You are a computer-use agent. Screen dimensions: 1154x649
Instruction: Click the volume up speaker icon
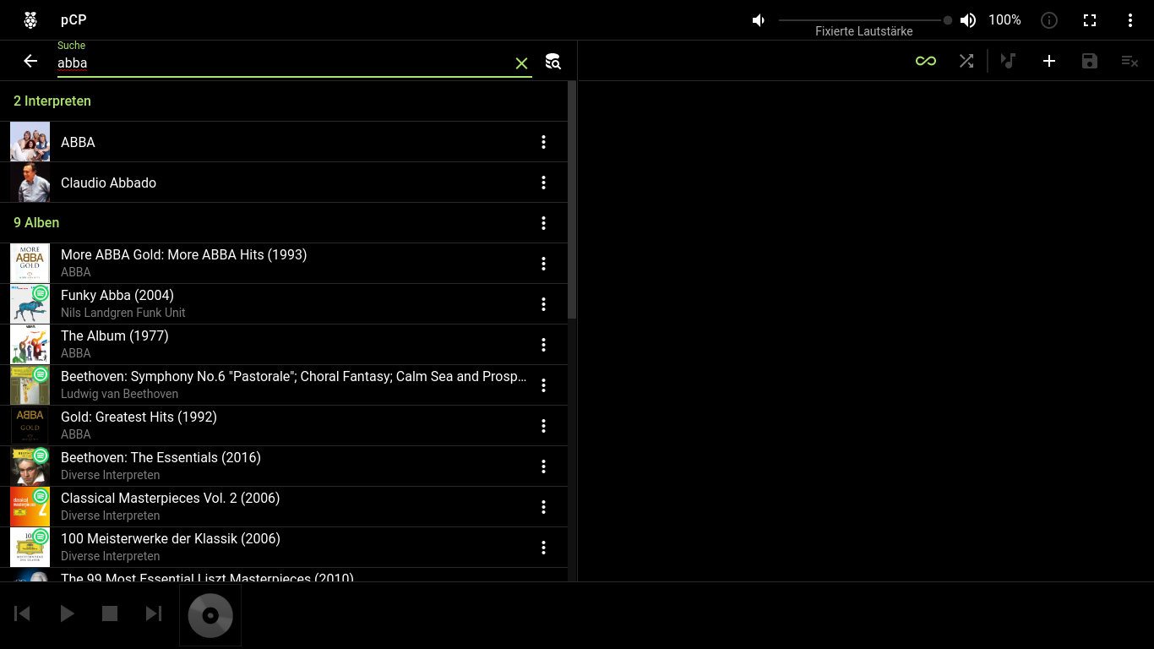click(968, 20)
